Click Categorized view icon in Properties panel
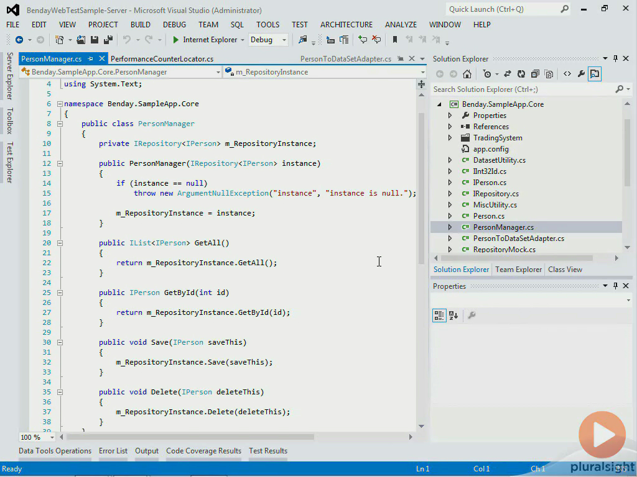The width and height of the screenshot is (637, 477). tap(439, 315)
